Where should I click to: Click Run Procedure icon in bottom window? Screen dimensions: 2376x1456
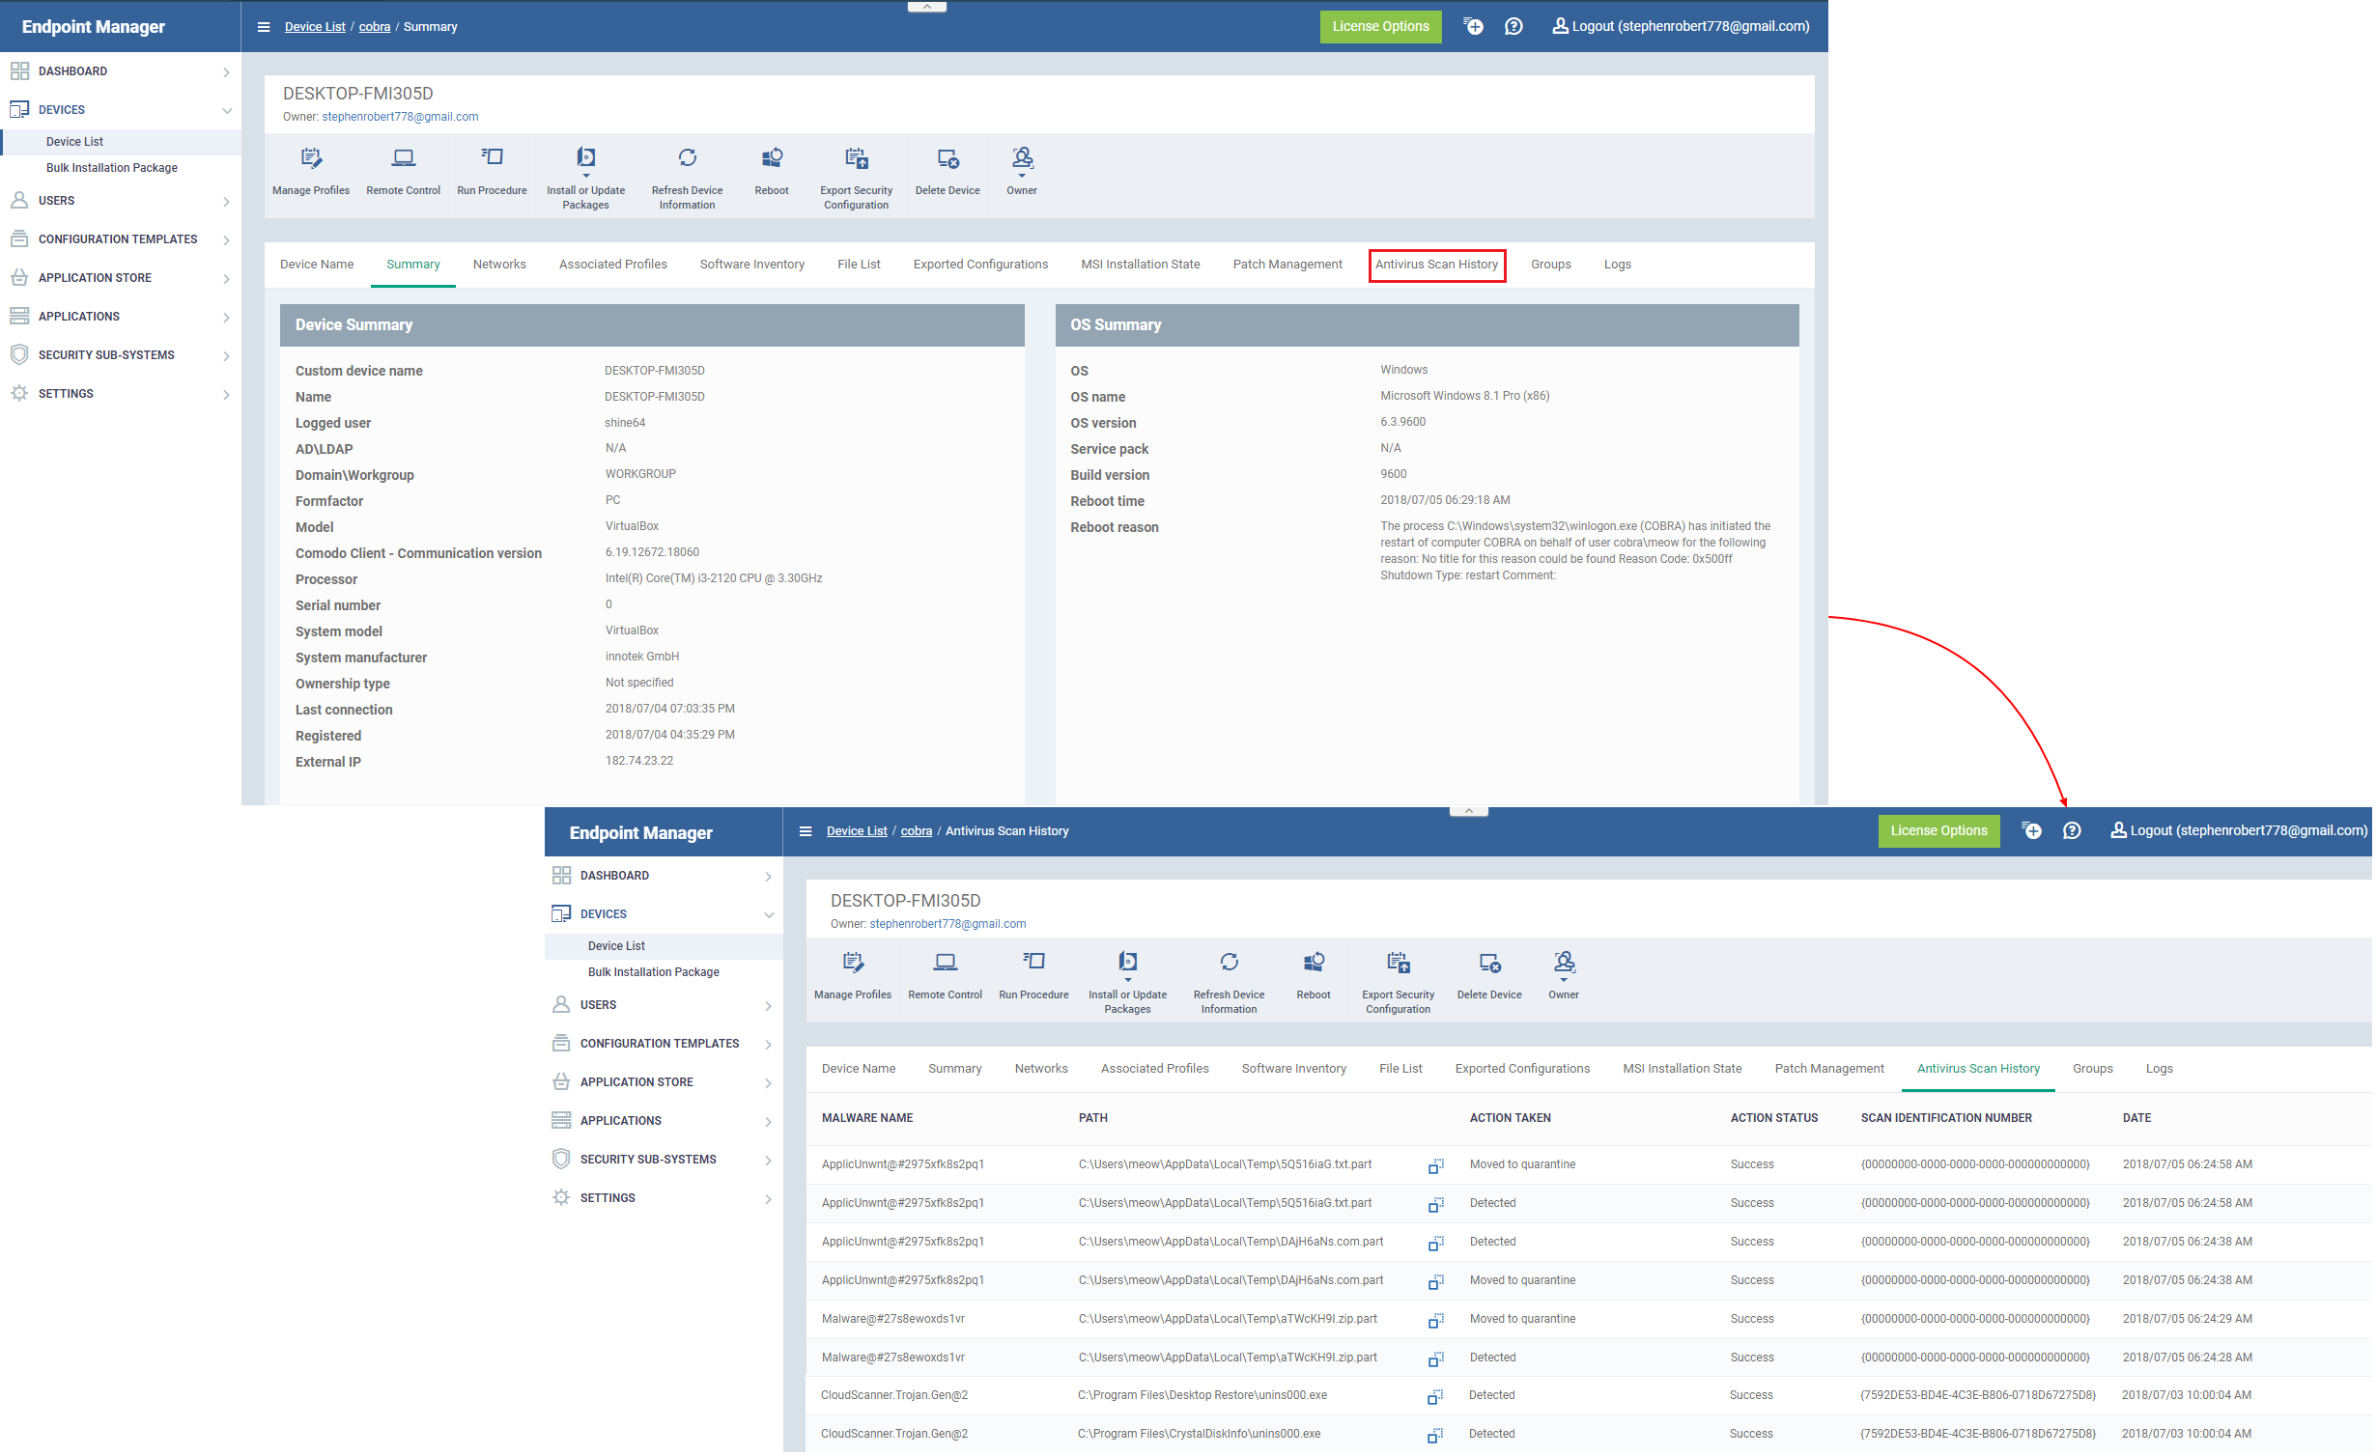coord(1034,962)
